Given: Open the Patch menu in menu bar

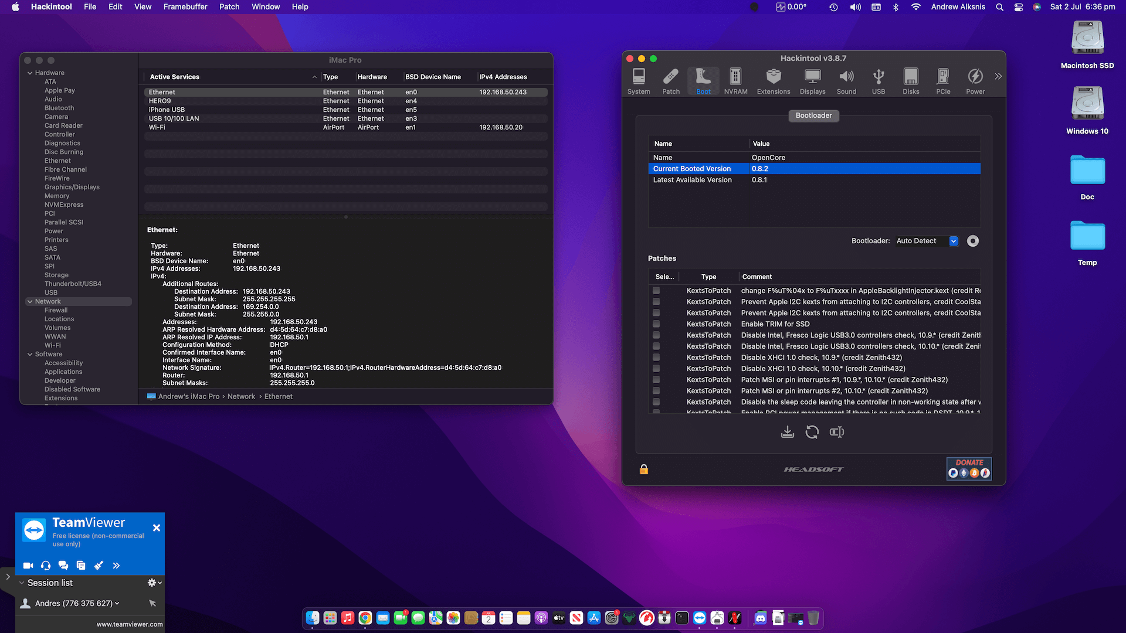Looking at the screenshot, I should (229, 7).
